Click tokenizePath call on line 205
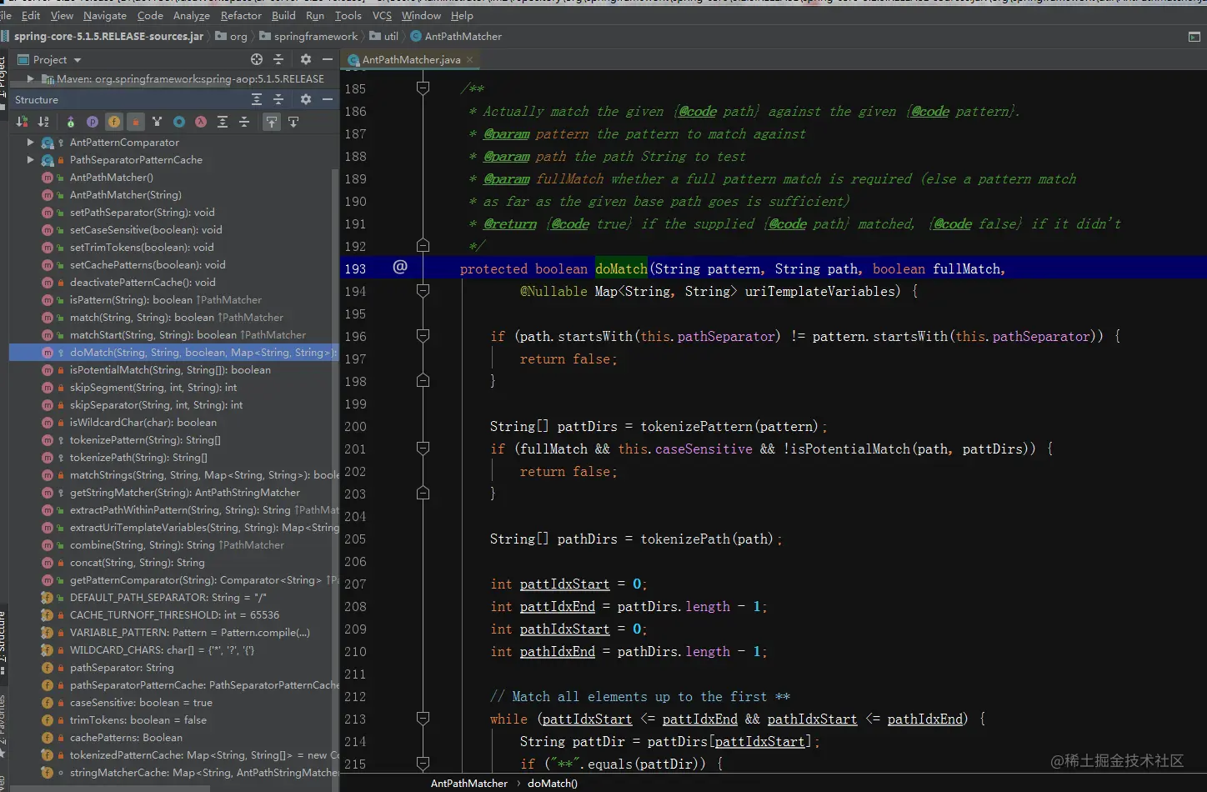This screenshot has height=792, width=1207. [x=685, y=539]
